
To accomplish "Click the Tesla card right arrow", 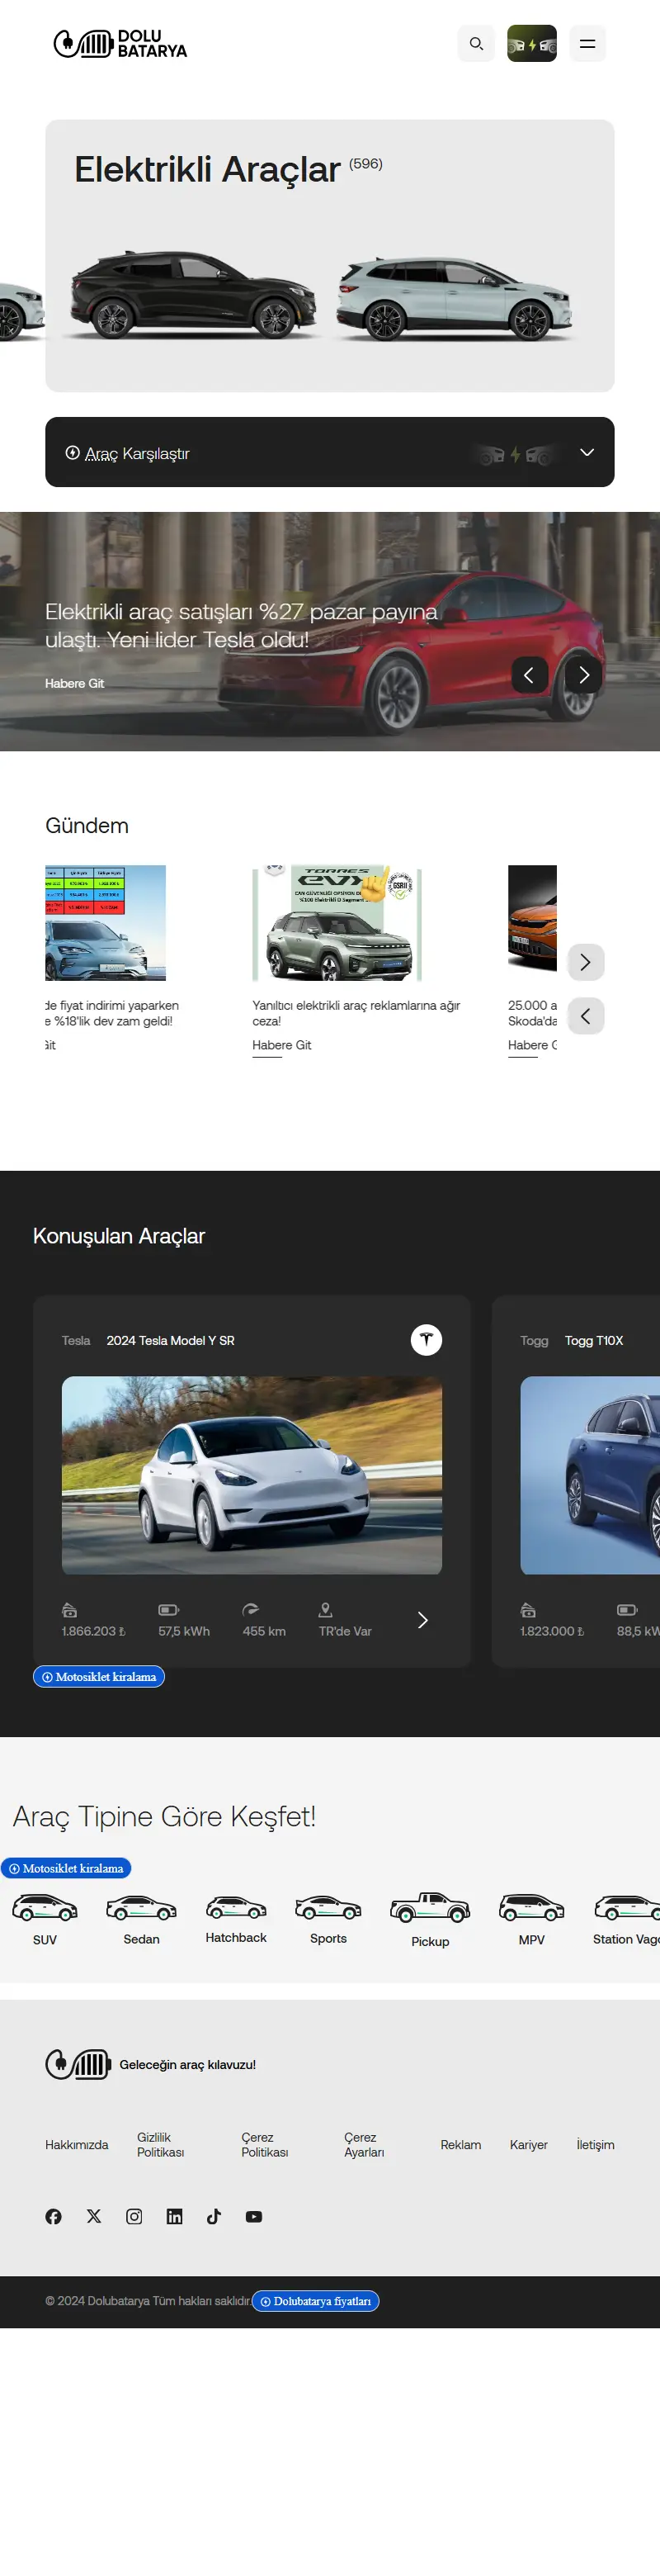I will 422,1620.
